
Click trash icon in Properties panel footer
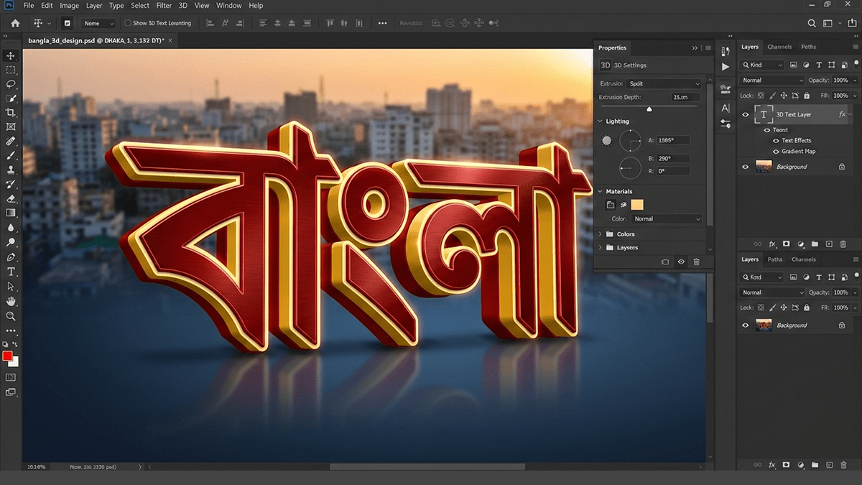pyautogui.click(x=696, y=262)
